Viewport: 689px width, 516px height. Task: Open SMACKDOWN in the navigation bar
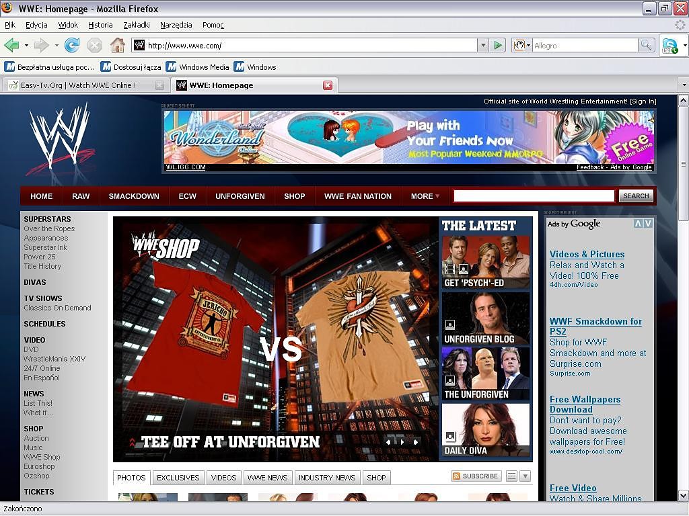[x=134, y=196]
